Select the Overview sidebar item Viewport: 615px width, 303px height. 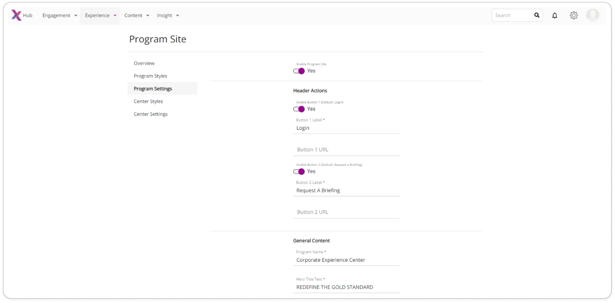144,63
